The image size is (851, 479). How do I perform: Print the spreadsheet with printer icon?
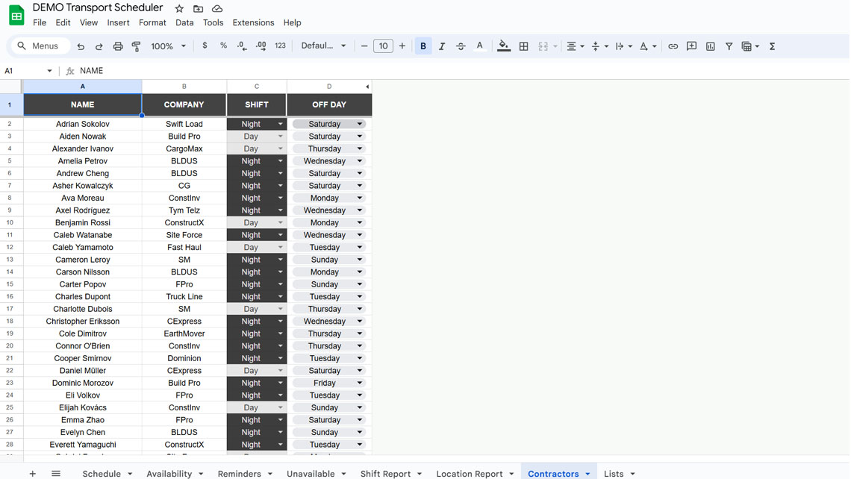click(118, 46)
